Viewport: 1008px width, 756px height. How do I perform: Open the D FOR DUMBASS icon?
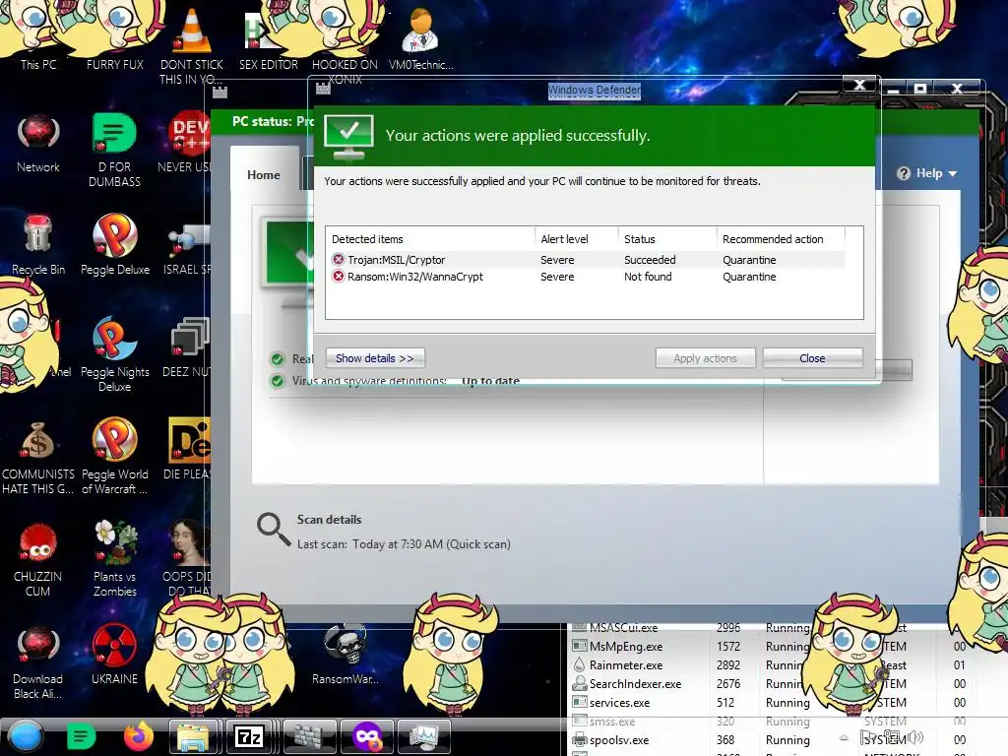click(x=114, y=150)
